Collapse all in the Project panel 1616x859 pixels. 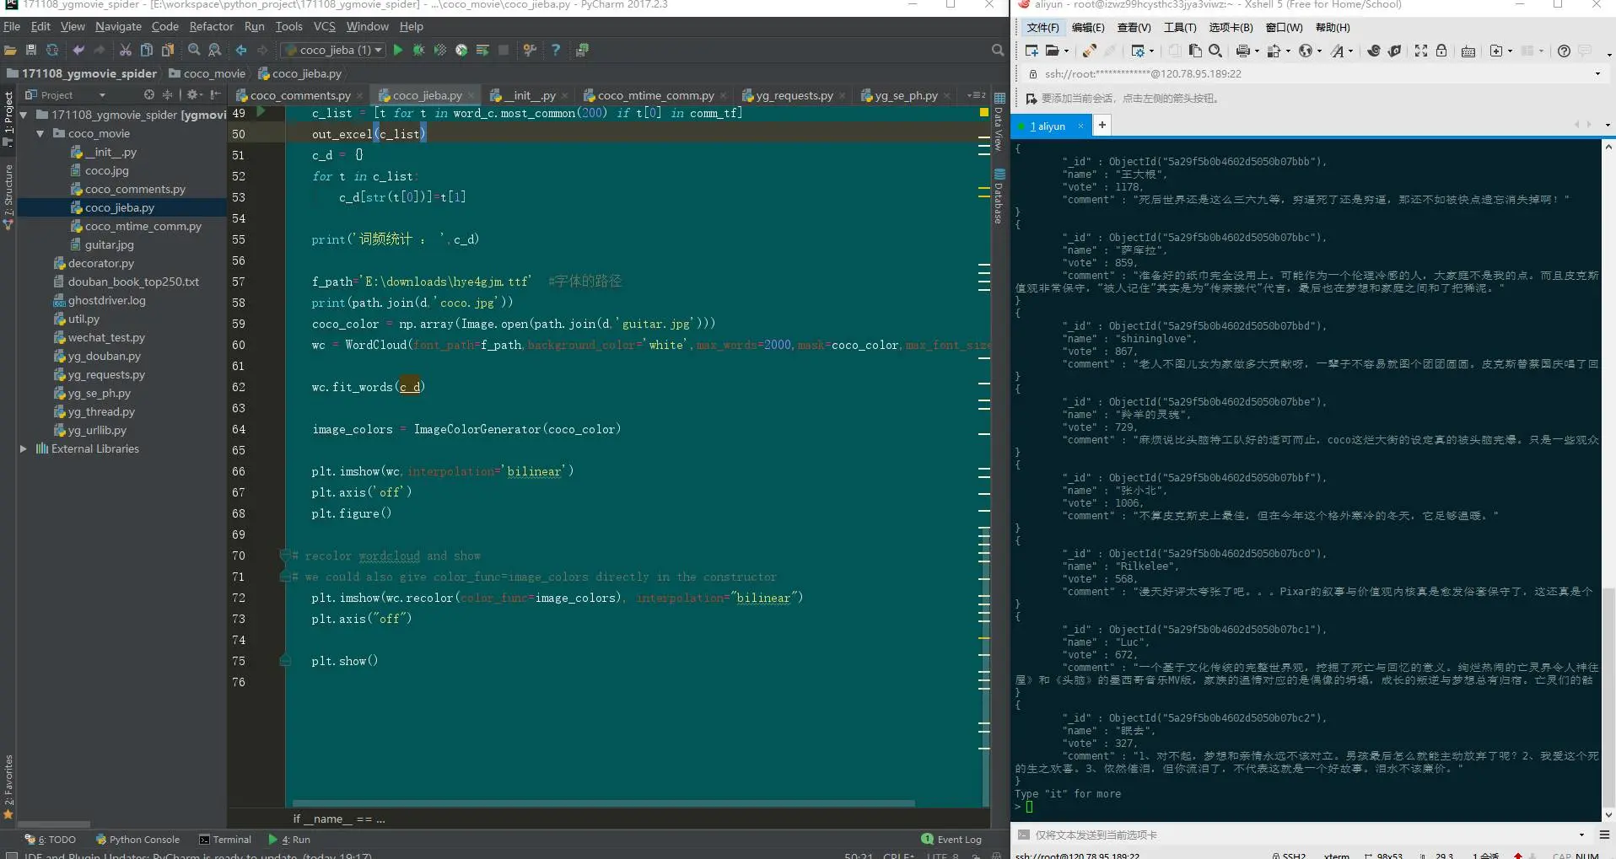point(167,95)
